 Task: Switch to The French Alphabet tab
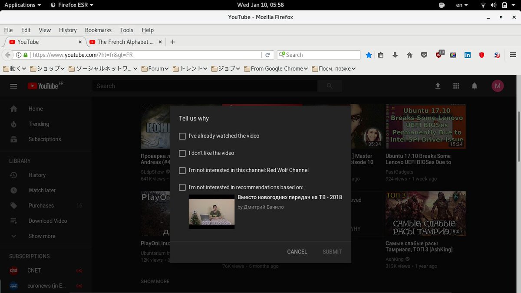pyautogui.click(x=126, y=42)
